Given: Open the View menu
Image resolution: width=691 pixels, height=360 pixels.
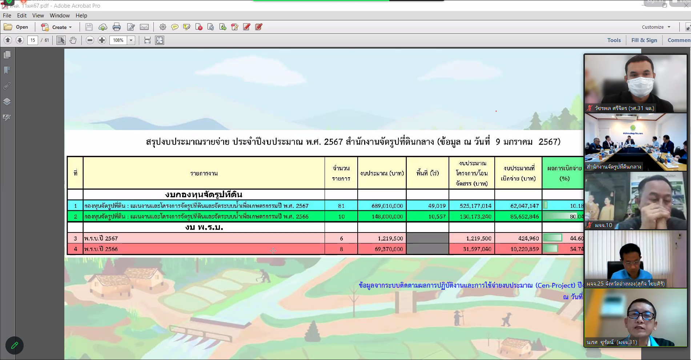Looking at the screenshot, I should [x=38, y=15].
